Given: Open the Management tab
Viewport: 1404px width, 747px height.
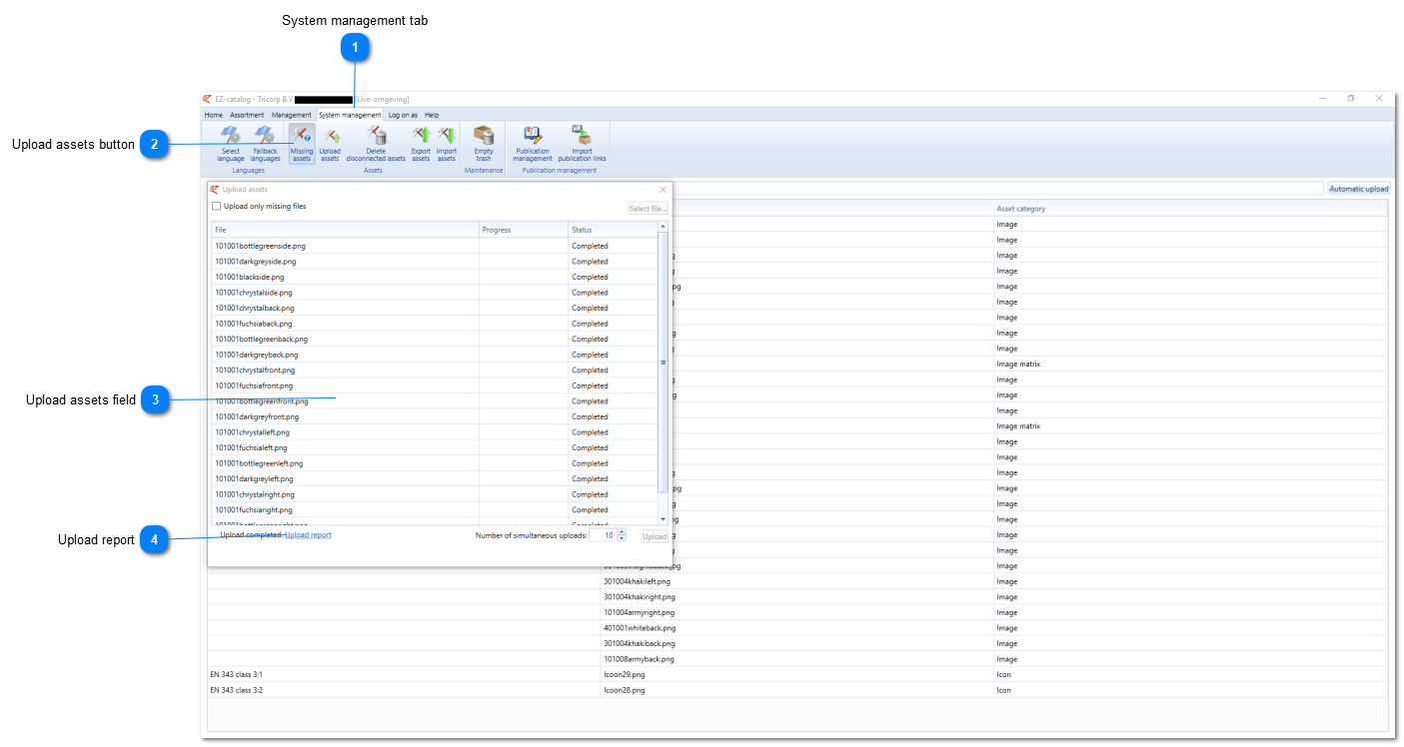Looking at the screenshot, I should (x=292, y=115).
